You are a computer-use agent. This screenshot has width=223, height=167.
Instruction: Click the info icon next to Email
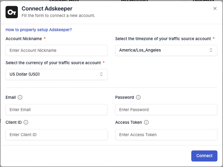[x=20, y=97]
